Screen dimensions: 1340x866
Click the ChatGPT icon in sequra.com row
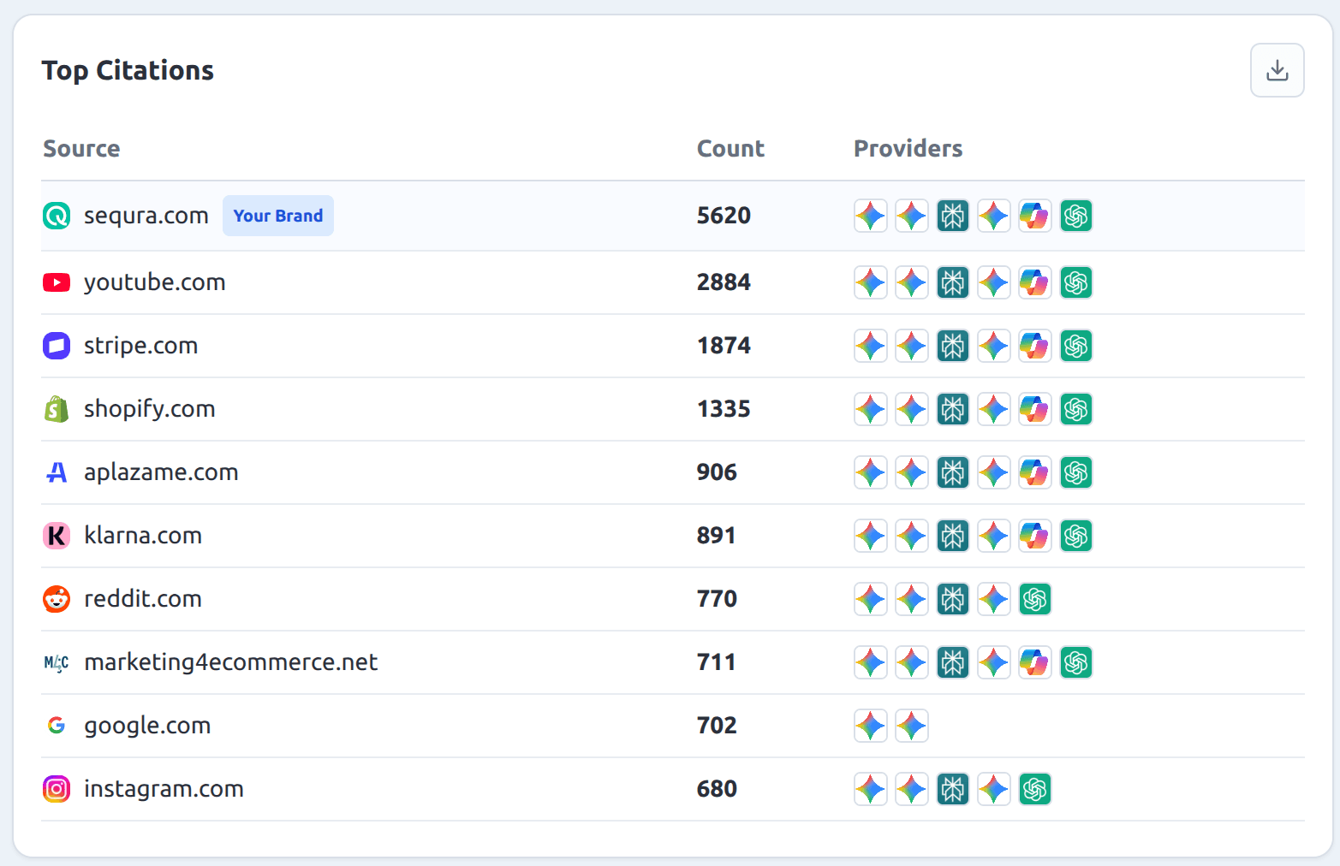click(x=1076, y=216)
